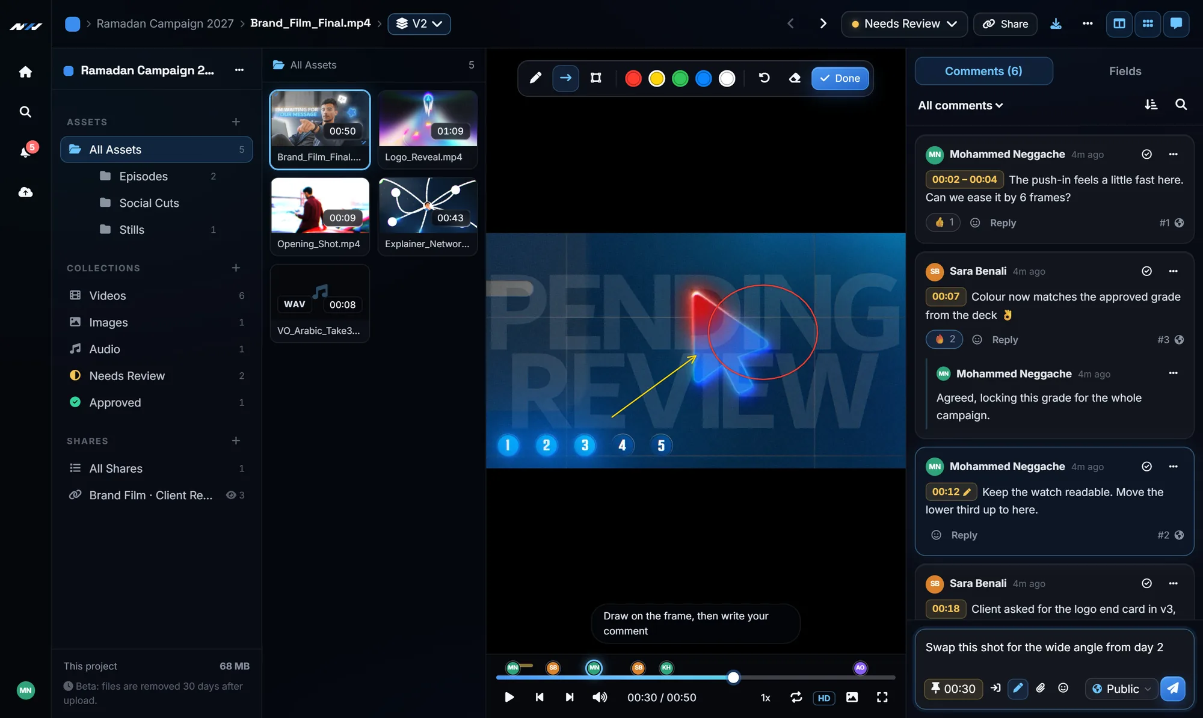The height and width of the screenshot is (718, 1203).
Task: Reply to Mohammed's push-in comment
Action: [x=1003, y=223]
